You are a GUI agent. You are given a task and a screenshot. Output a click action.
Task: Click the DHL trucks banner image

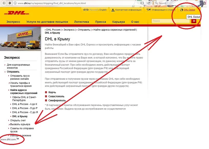click(20, 39)
